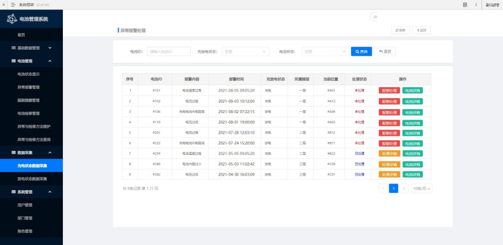Click the Axure hamburger menu icon
Image resolution: width=503 pixels, height=245 pixels.
point(13,5)
